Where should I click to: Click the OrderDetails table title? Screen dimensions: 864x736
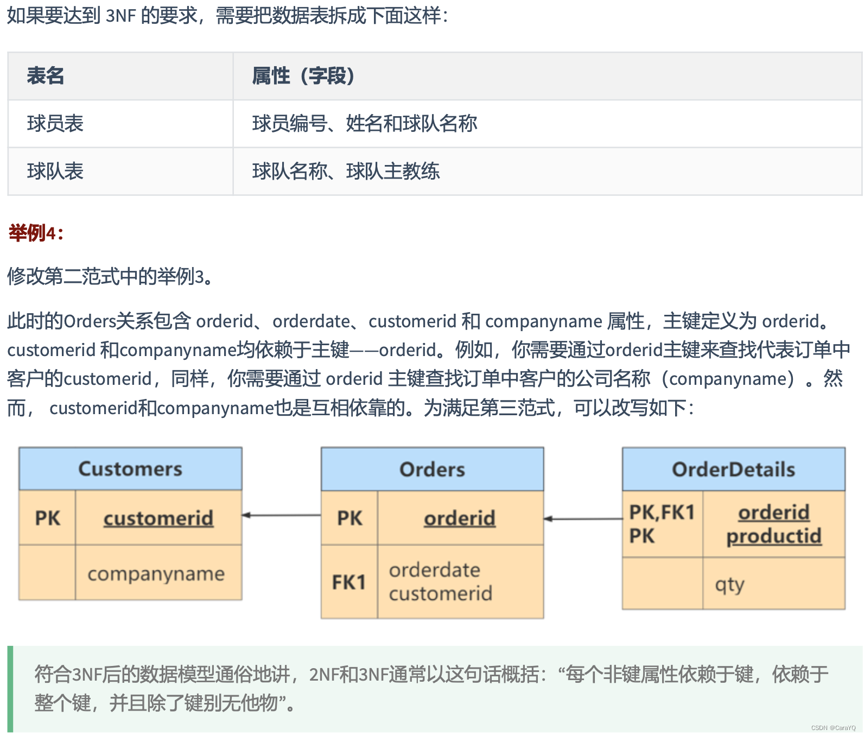[x=734, y=469]
